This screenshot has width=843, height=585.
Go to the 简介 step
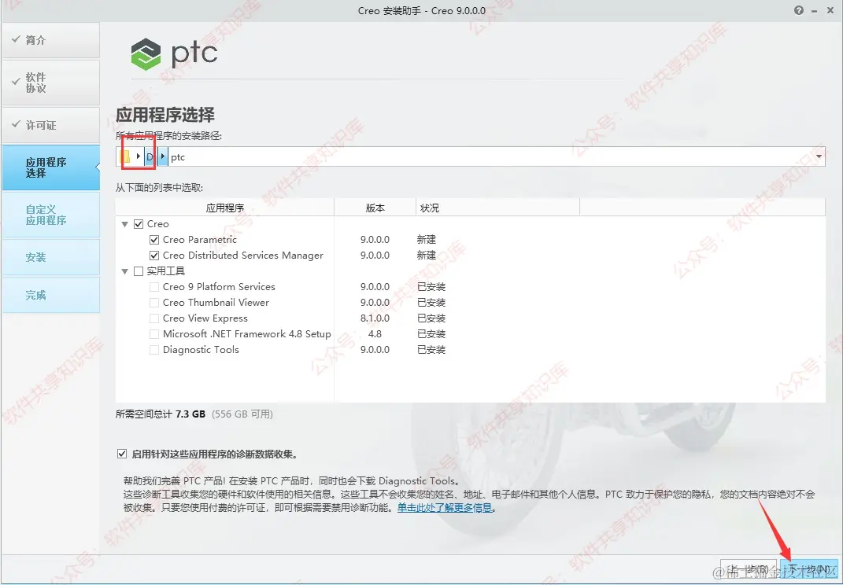click(50, 40)
